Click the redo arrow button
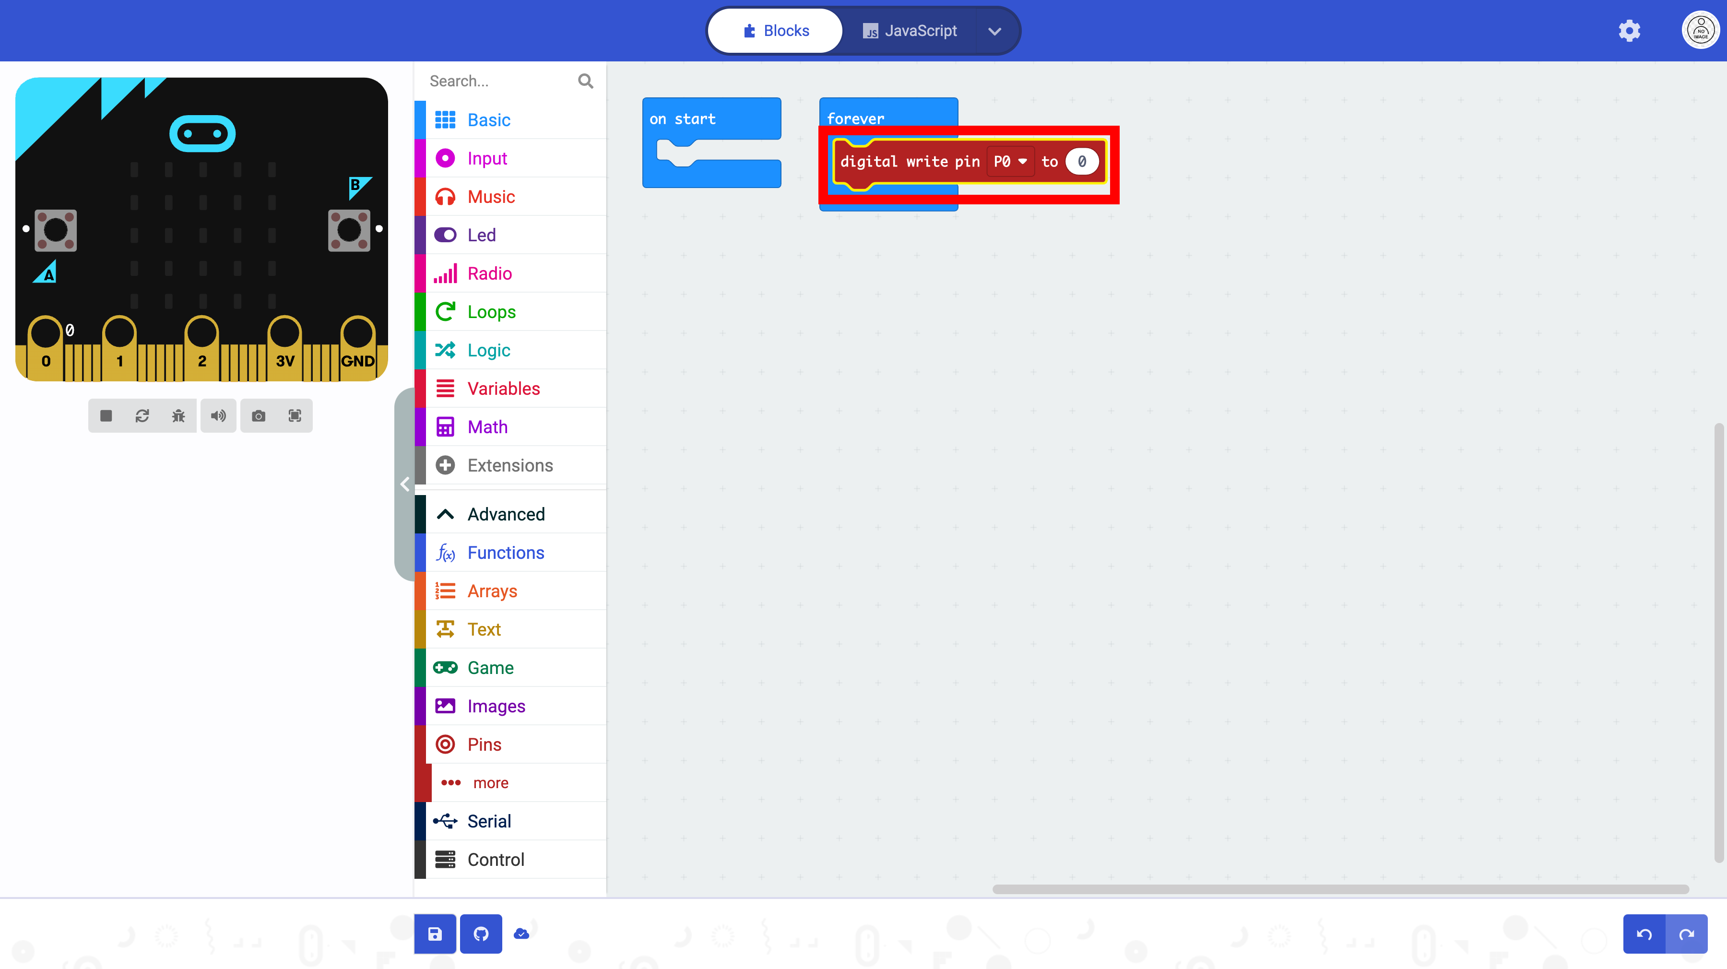Viewport: 1727px width, 969px height. coord(1687,934)
